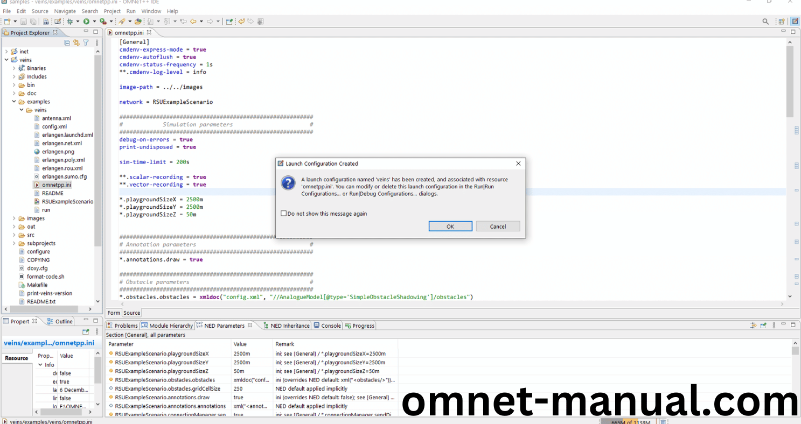
Task: Click the Save toolbar icon
Action: tap(23, 22)
